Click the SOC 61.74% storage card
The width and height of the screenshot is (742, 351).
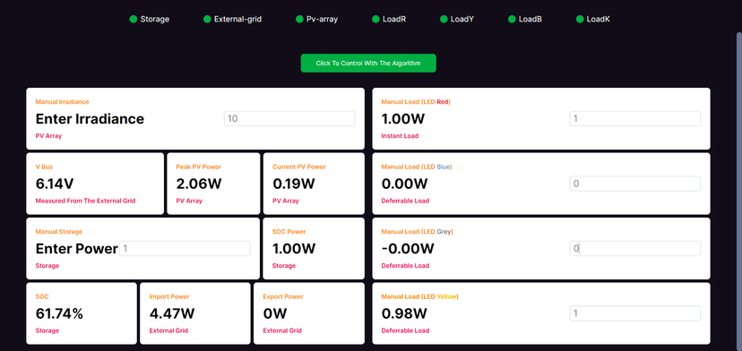coord(82,313)
